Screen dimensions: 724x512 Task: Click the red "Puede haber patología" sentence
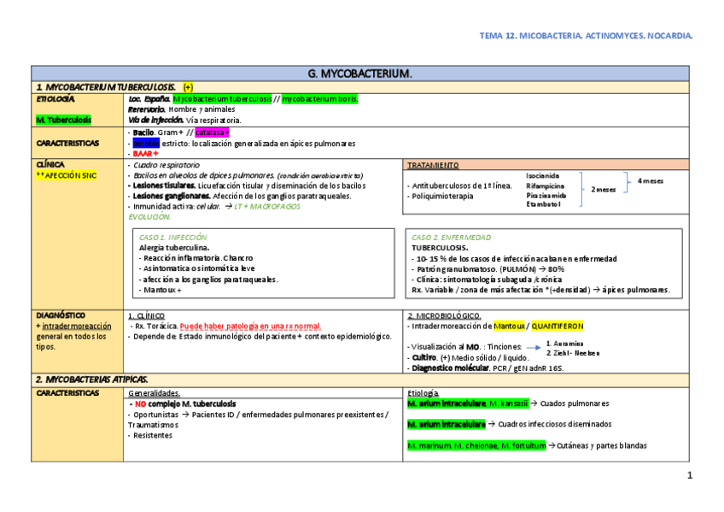[250, 326]
